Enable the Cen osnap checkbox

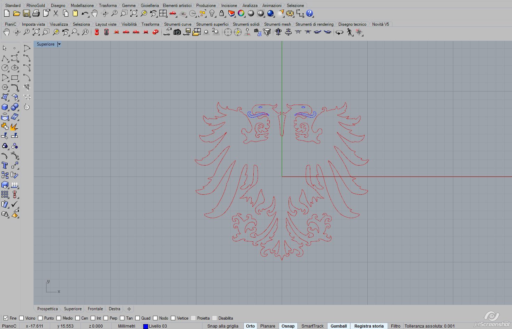pos(78,318)
